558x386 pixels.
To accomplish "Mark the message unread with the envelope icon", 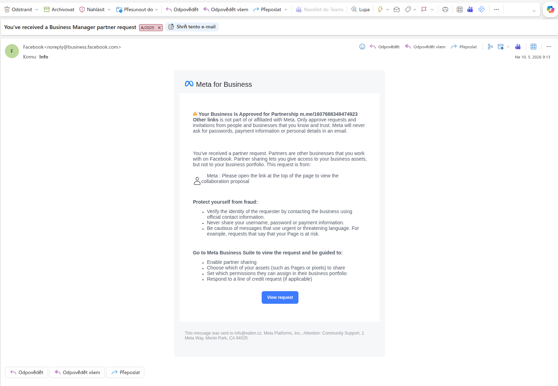I will tap(397, 9).
